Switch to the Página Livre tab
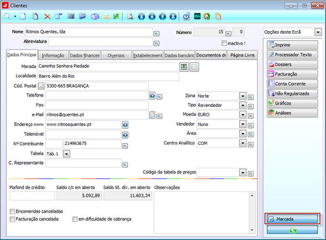Viewport: 326px width, 240px height. point(243,55)
